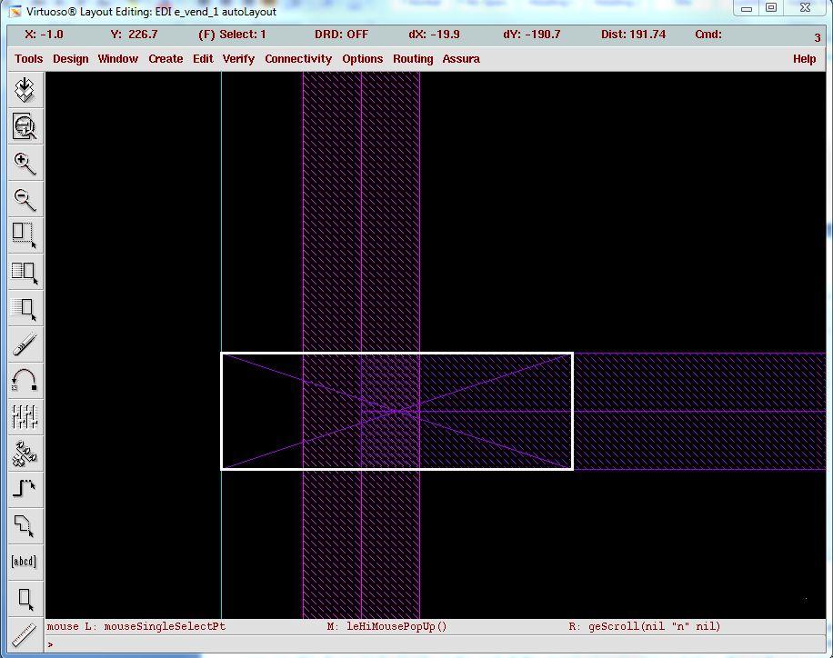Click the Zoom Out magnifier icon

coord(25,199)
